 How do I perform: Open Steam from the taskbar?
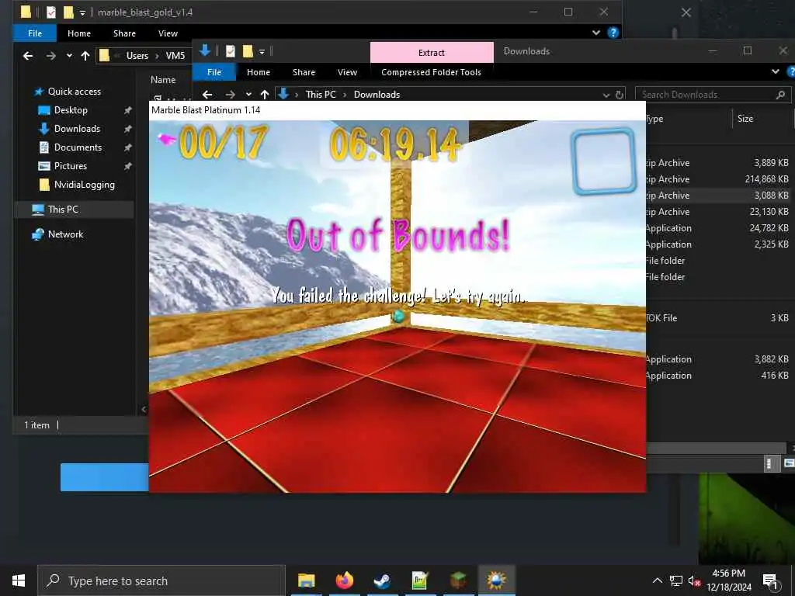382,580
